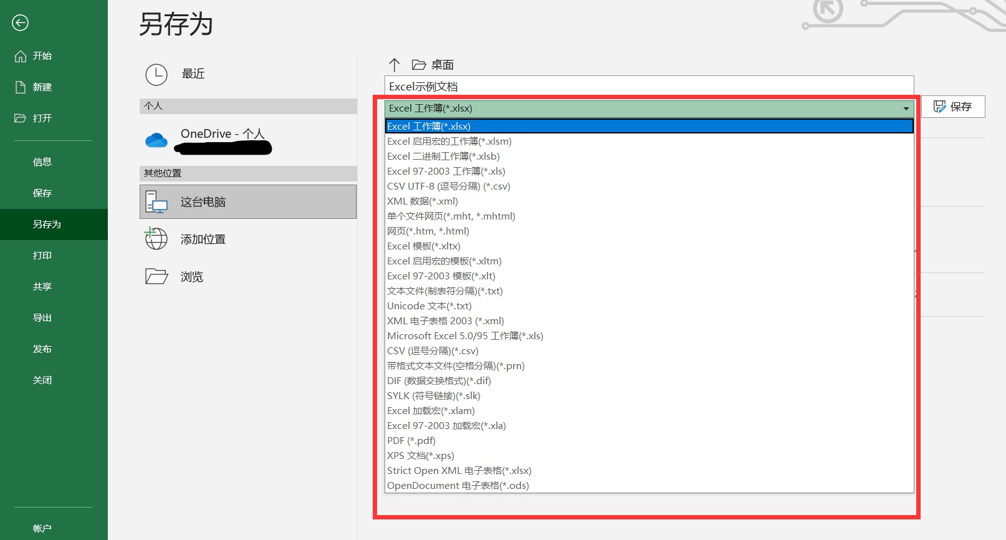Click the home icon beside 开始
The image size is (1006, 540).
coord(20,56)
